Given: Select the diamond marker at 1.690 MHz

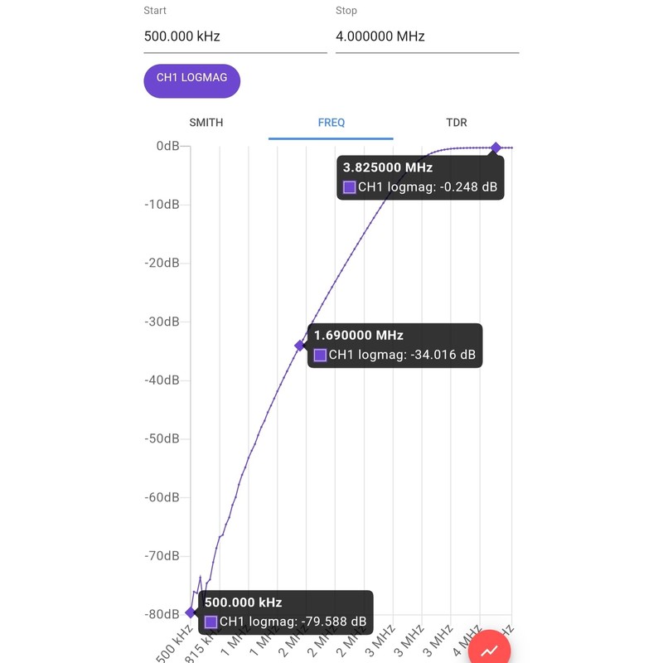Looking at the screenshot, I should pos(299,346).
